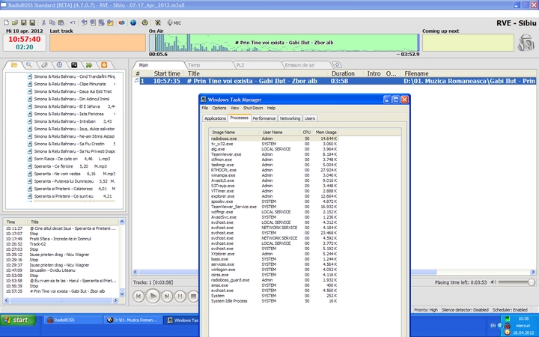Click the yellow folder with arrow toolbar icon

pos(110,22)
